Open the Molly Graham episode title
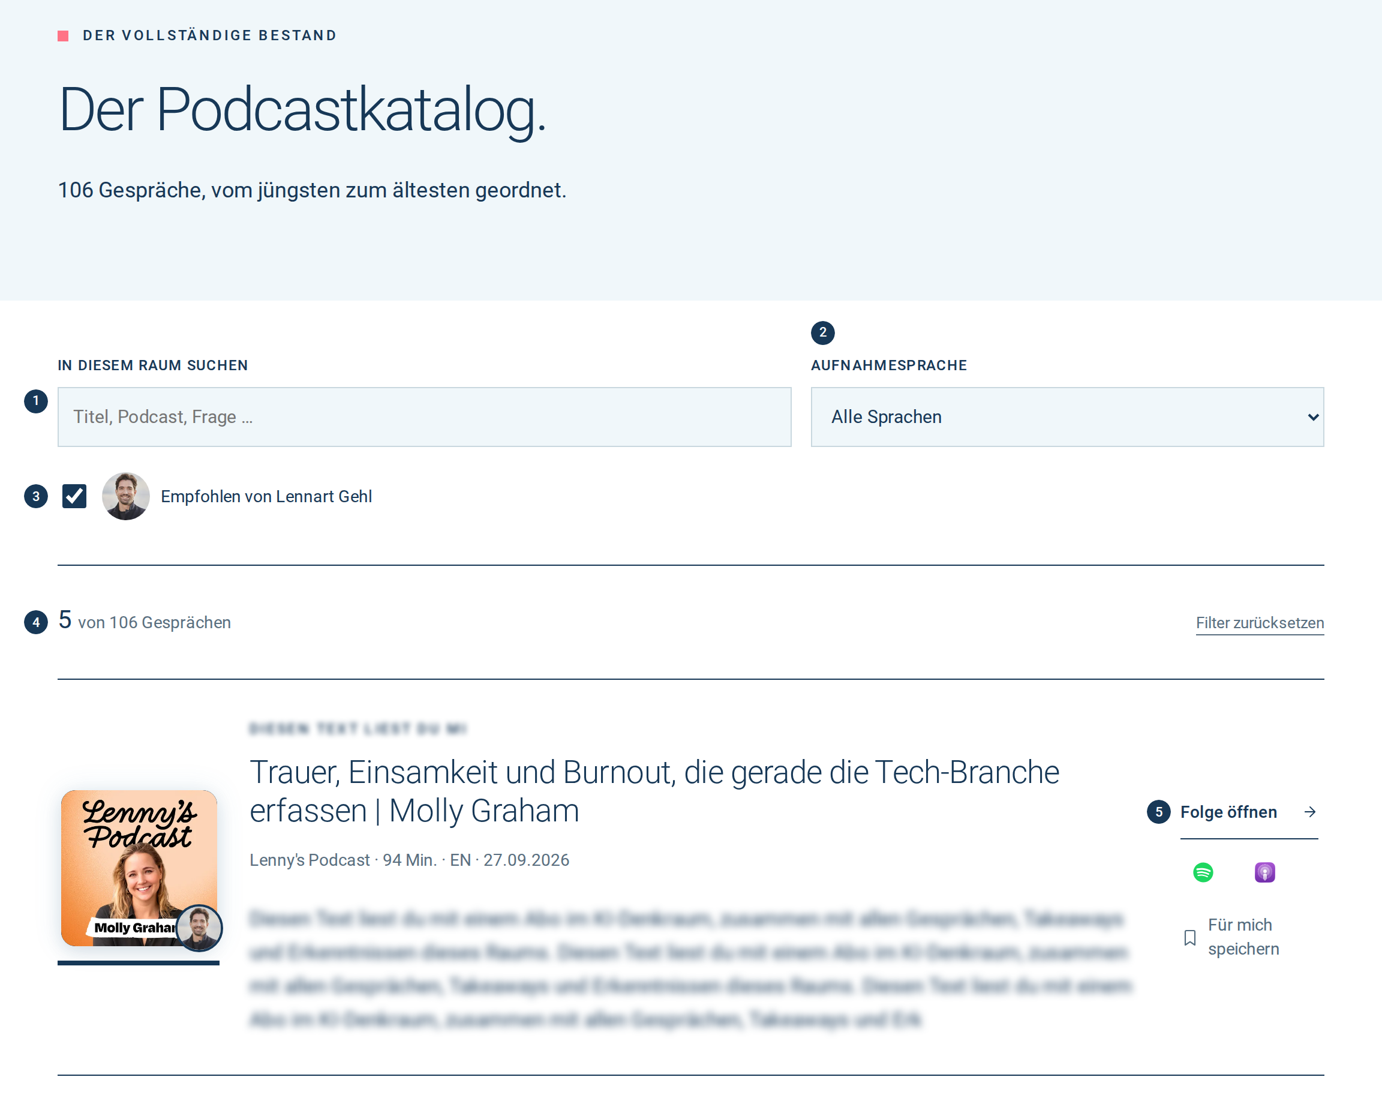The image size is (1382, 1104). click(x=654, y=791)
